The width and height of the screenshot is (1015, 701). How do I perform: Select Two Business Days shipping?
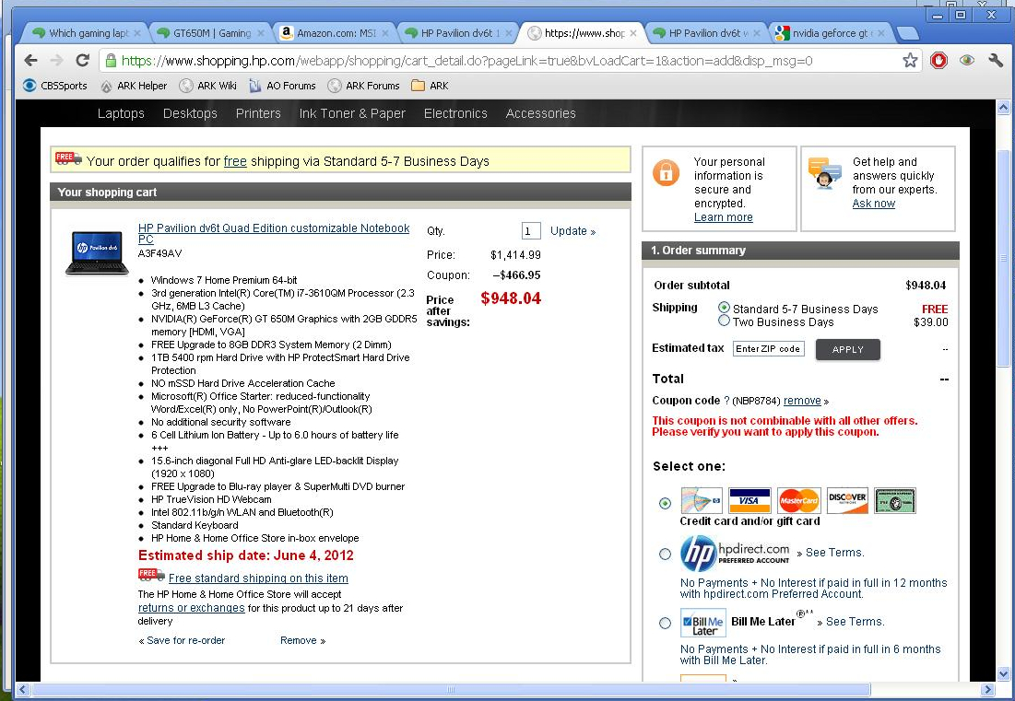click(x=724, y=321)
